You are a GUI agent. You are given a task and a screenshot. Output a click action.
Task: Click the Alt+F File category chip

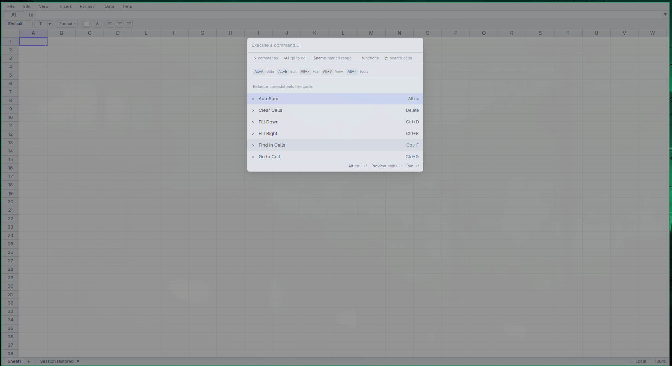[x=309, y=72]
